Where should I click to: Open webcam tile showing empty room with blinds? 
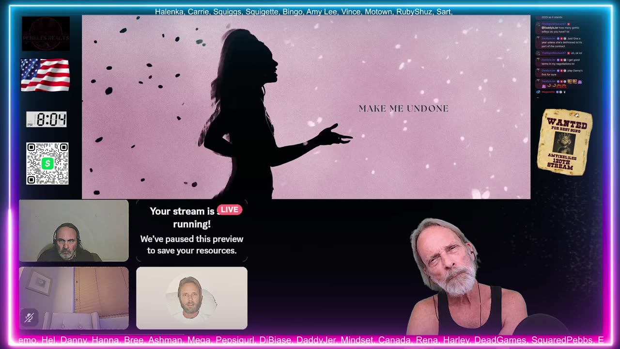pyautogui.click(x=74, y=298)
